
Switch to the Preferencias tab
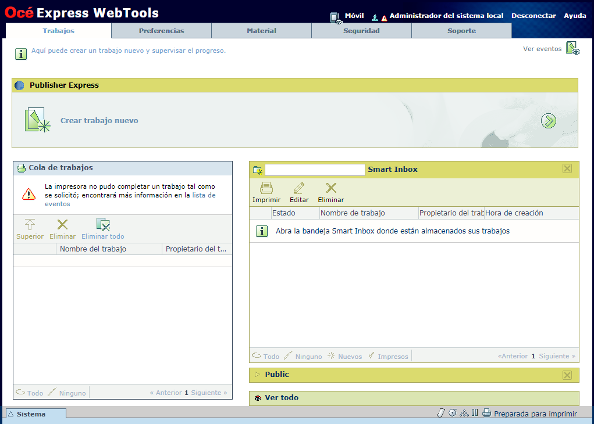(x=161, y=31)
